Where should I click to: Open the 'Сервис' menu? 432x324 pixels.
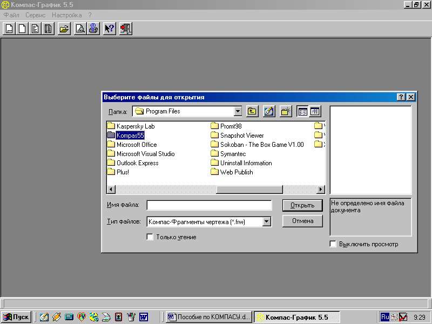[x=36, y=15]
